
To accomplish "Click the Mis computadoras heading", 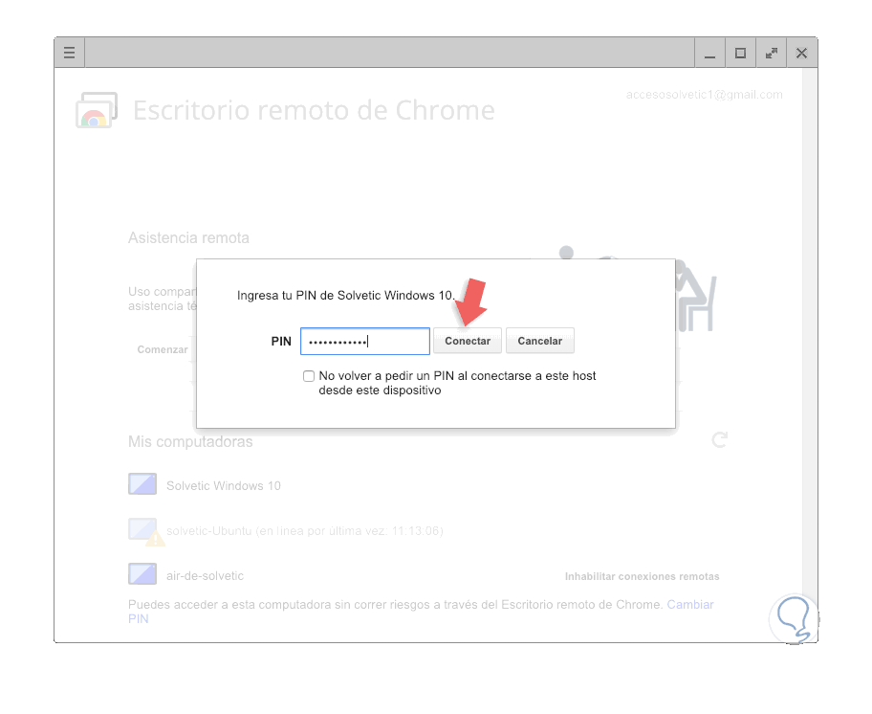I will [190, 442].
